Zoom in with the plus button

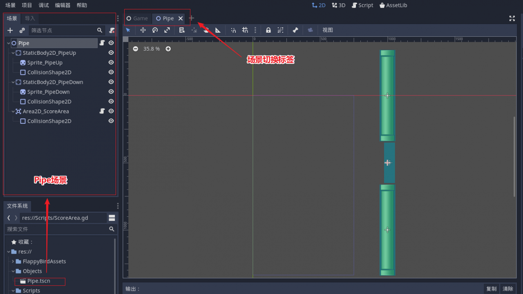click(x=168, y=49)
